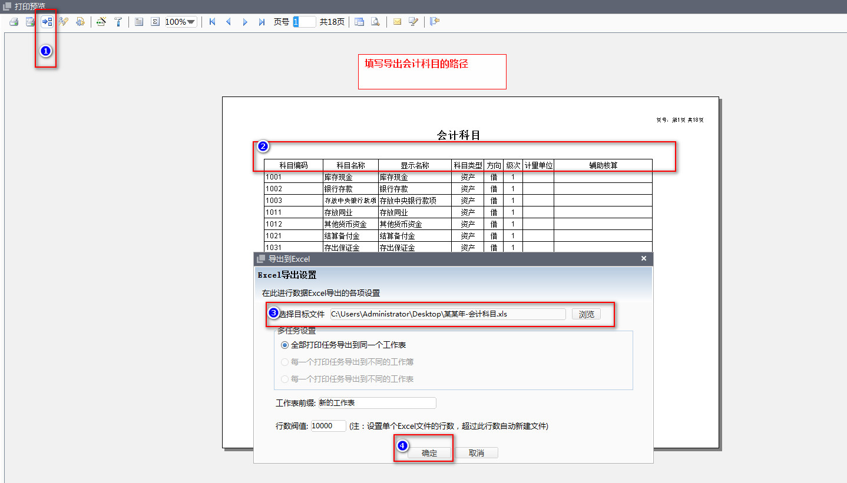Jump to the last page
The width and height of the screenshot is (847, 483).
[x=262, y=22]
